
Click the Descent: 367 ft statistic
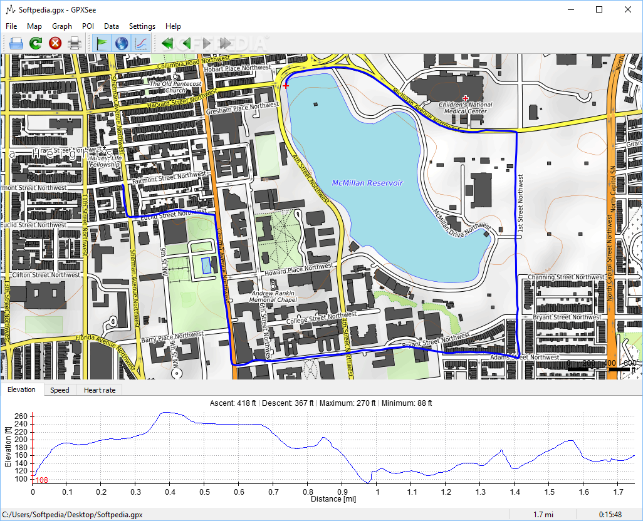(288, 403)
